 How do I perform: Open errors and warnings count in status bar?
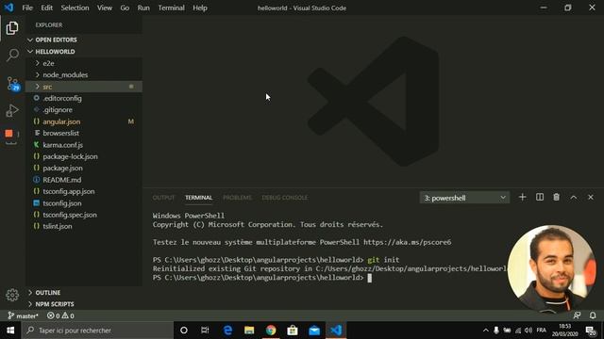point(60,316)
